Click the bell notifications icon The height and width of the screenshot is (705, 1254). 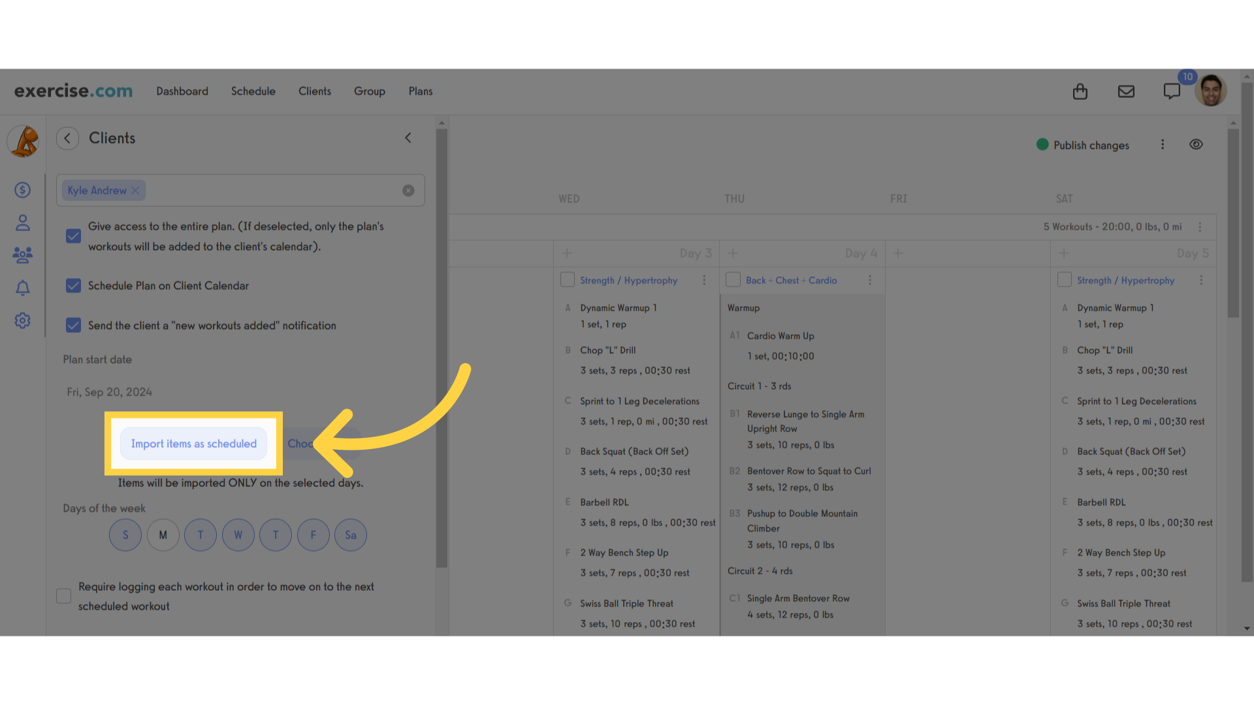(x=24, y=287)
